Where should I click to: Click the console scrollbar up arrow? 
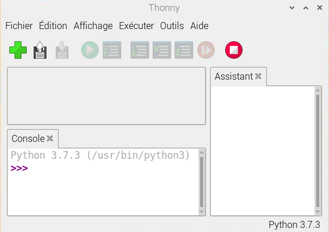click(x=202, y=152)
